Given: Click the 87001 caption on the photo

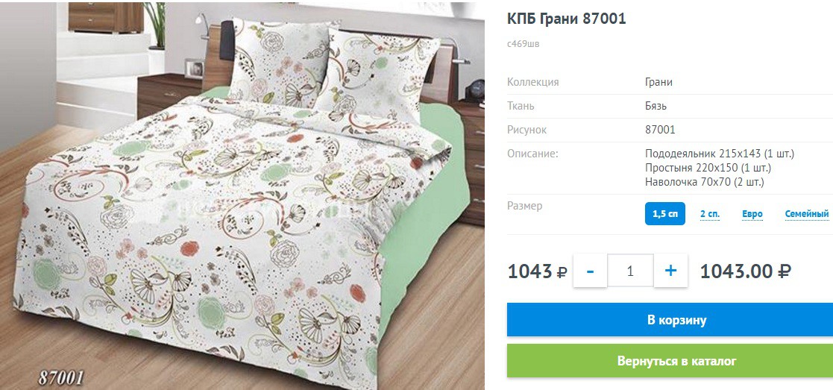Looking at the screenshot, I should click(61, 378).
